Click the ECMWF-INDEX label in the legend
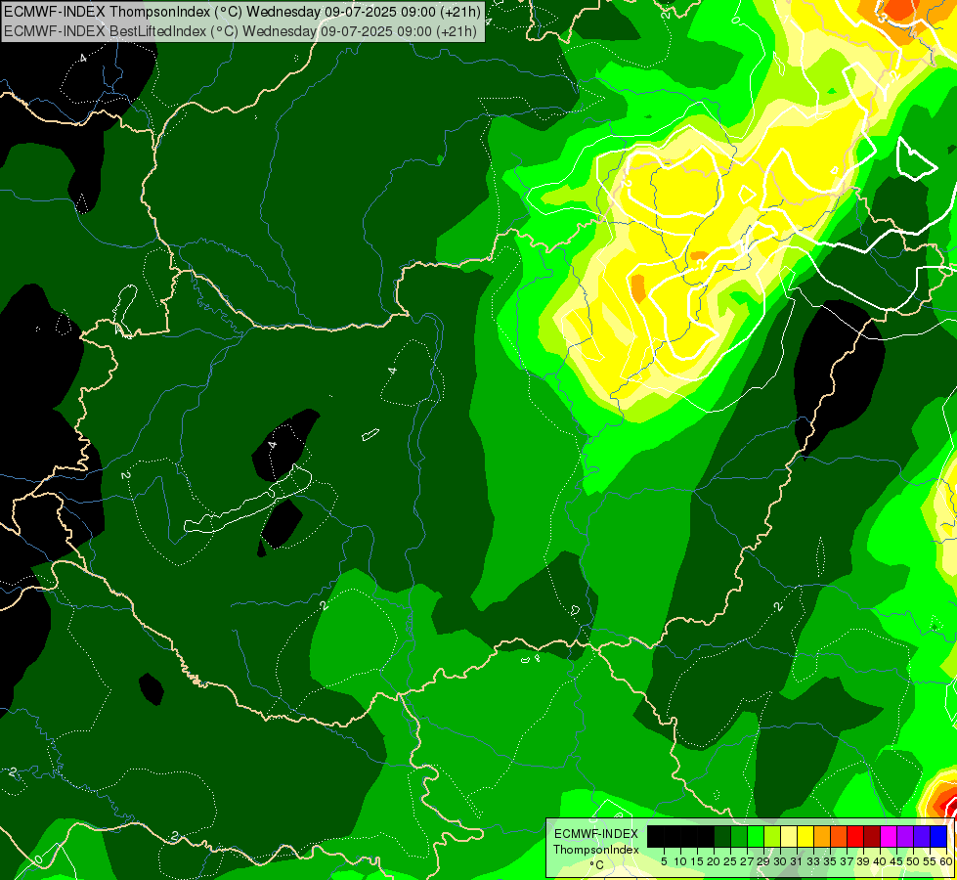 595,834
